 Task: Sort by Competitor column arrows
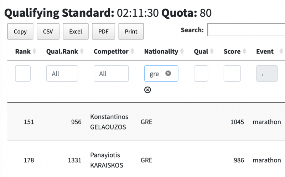132,51
